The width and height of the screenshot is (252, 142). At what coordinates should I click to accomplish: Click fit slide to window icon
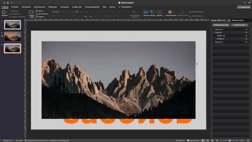pos(248,140)
